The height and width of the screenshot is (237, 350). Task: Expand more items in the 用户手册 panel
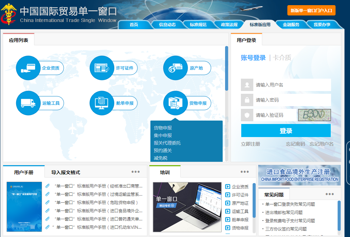(136, 171)
